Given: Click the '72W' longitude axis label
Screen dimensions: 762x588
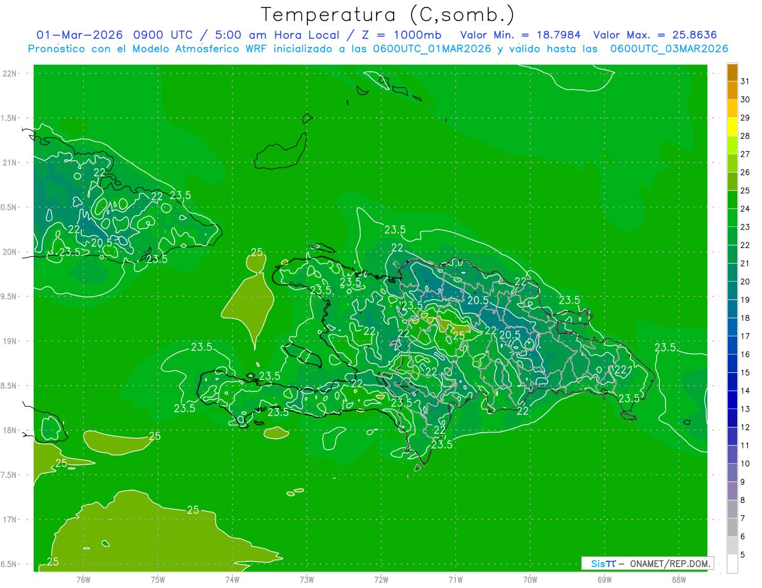Looking at the screenshot, I should pos(382,579).
